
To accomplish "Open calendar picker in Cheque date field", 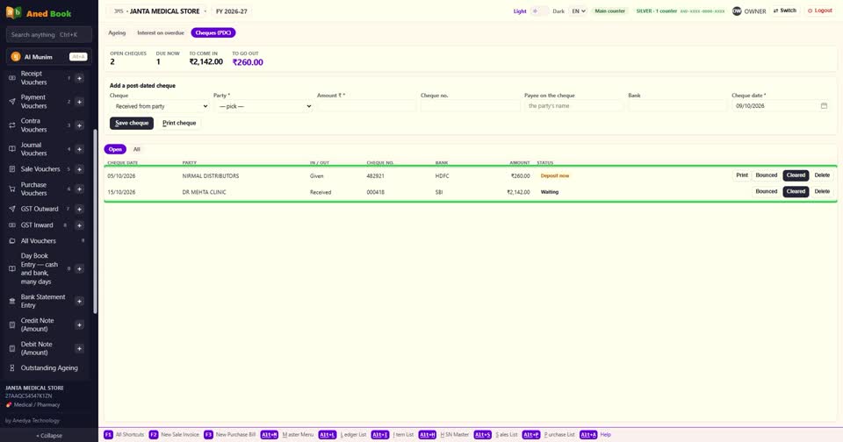I will (x=824, y=106).
